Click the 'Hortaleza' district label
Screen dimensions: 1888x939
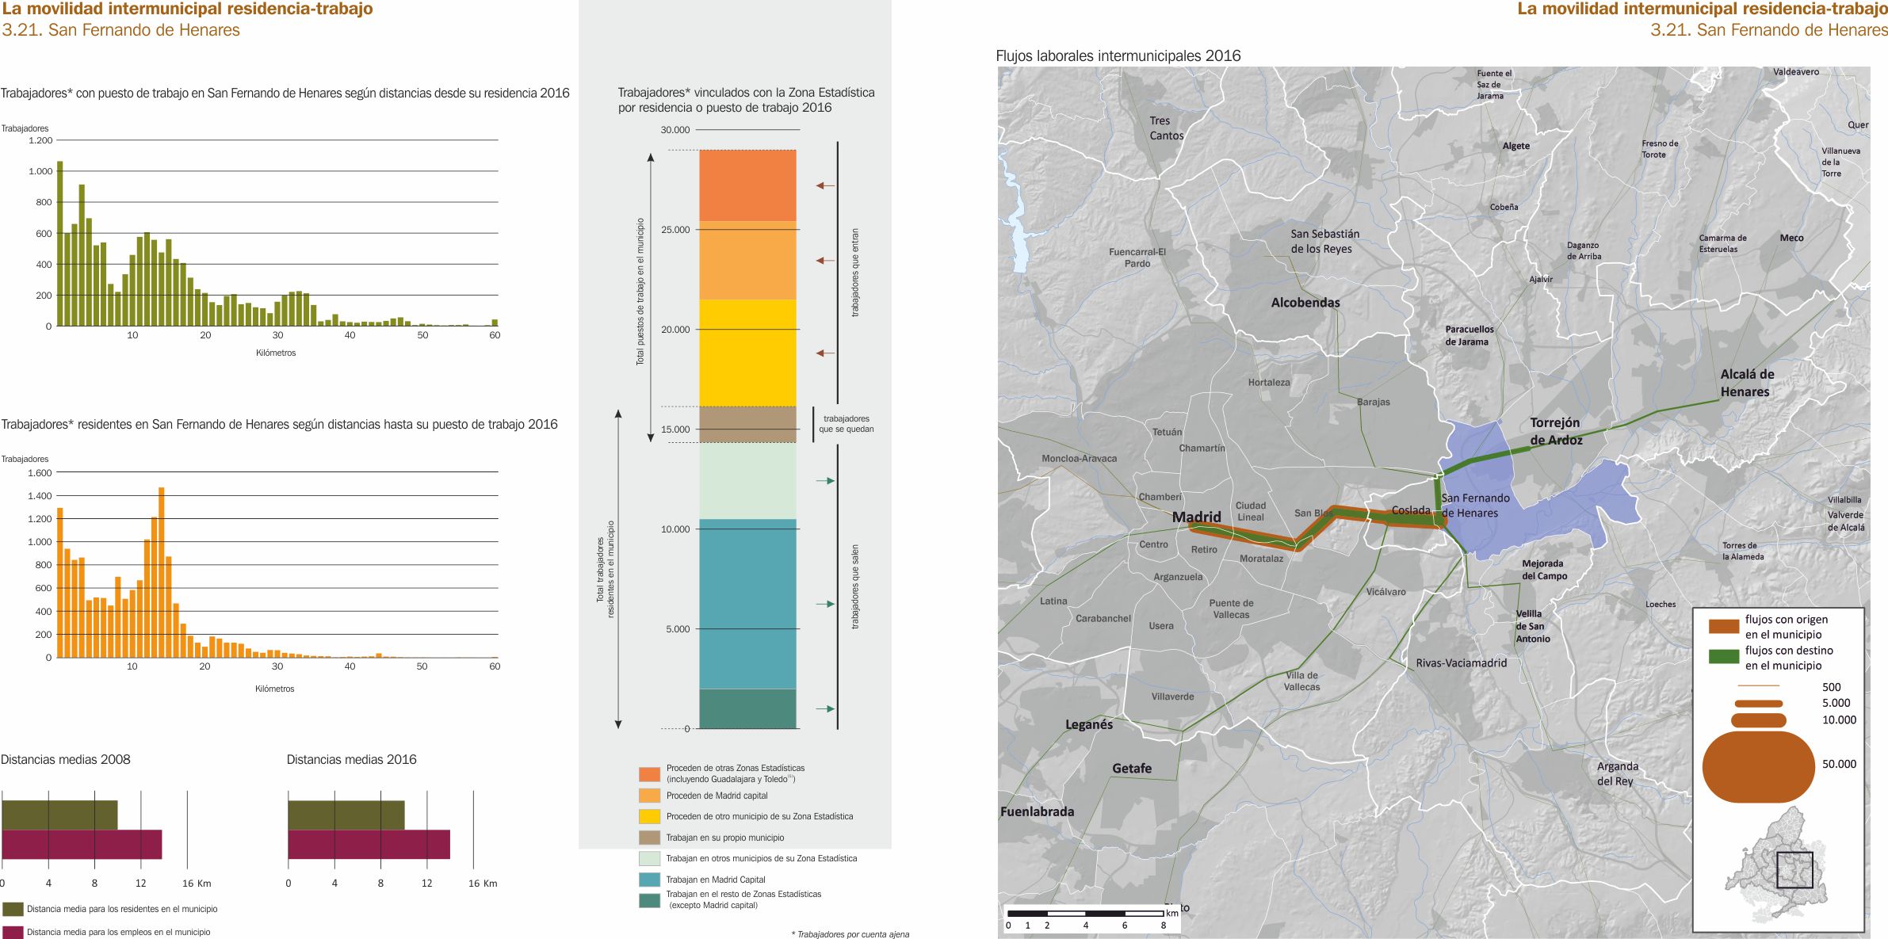coord(1269,382)
